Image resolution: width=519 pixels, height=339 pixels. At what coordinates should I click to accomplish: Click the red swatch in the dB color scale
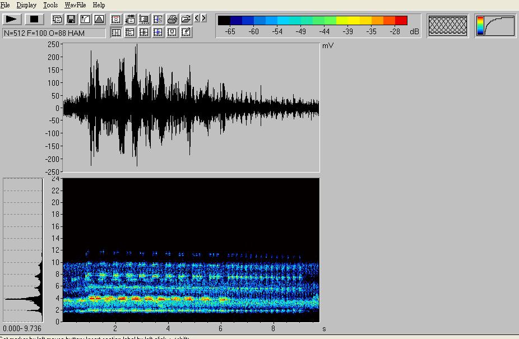(401, 21)
